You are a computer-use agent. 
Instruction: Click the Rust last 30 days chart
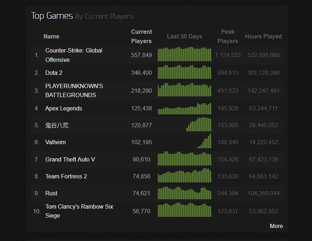[x=184, y=193]
